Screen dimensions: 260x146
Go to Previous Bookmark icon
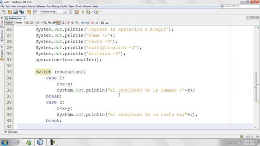pyautogui.click(x=68, y=23)
